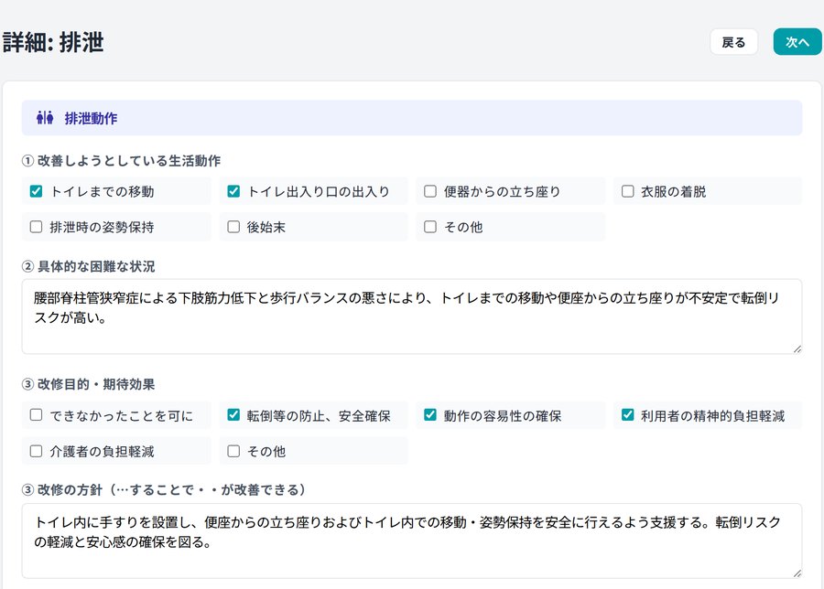The image size is (824, 589).
Task: Grab resize handle of 改修の方針 textarea
Action: click(x=797, y=573)
